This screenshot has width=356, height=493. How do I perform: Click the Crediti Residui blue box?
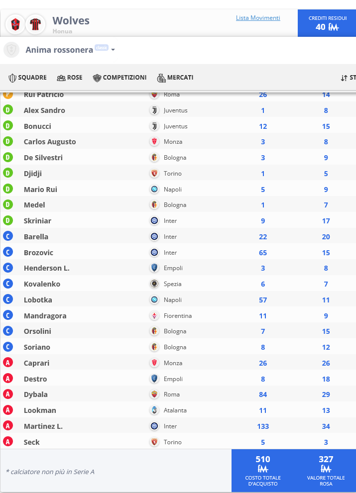(x=327, y=23)
